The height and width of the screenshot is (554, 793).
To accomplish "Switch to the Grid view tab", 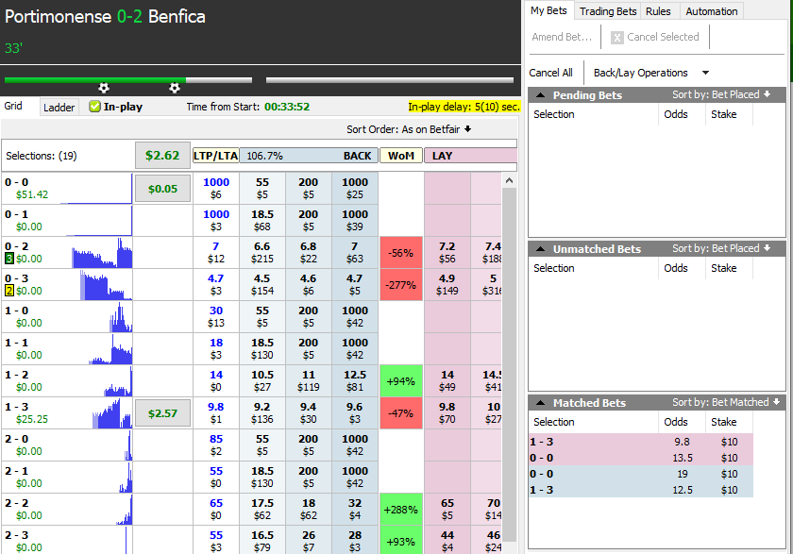I will (x=13, y=106).
